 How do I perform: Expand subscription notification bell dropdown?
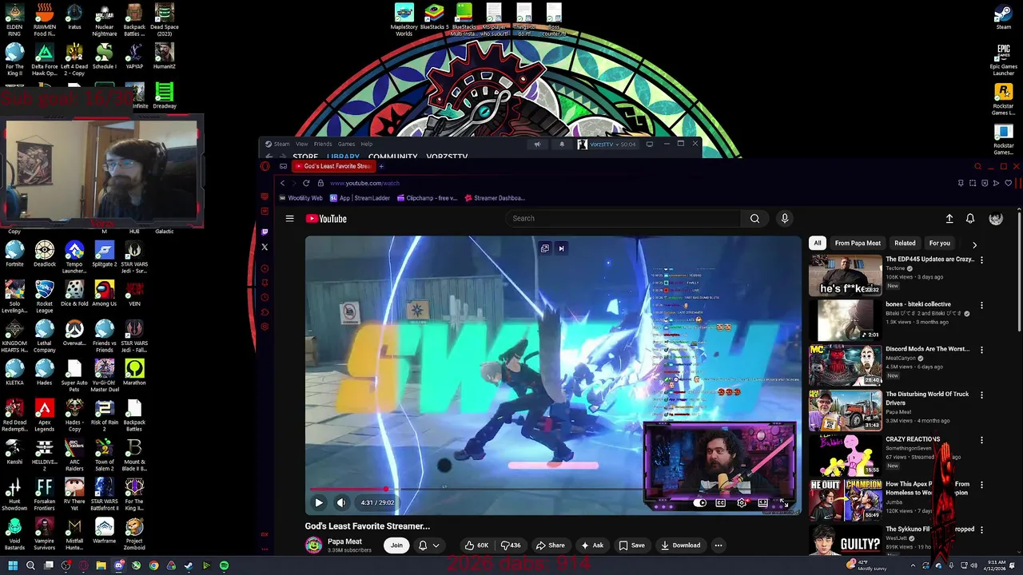(x=429, y=545)
